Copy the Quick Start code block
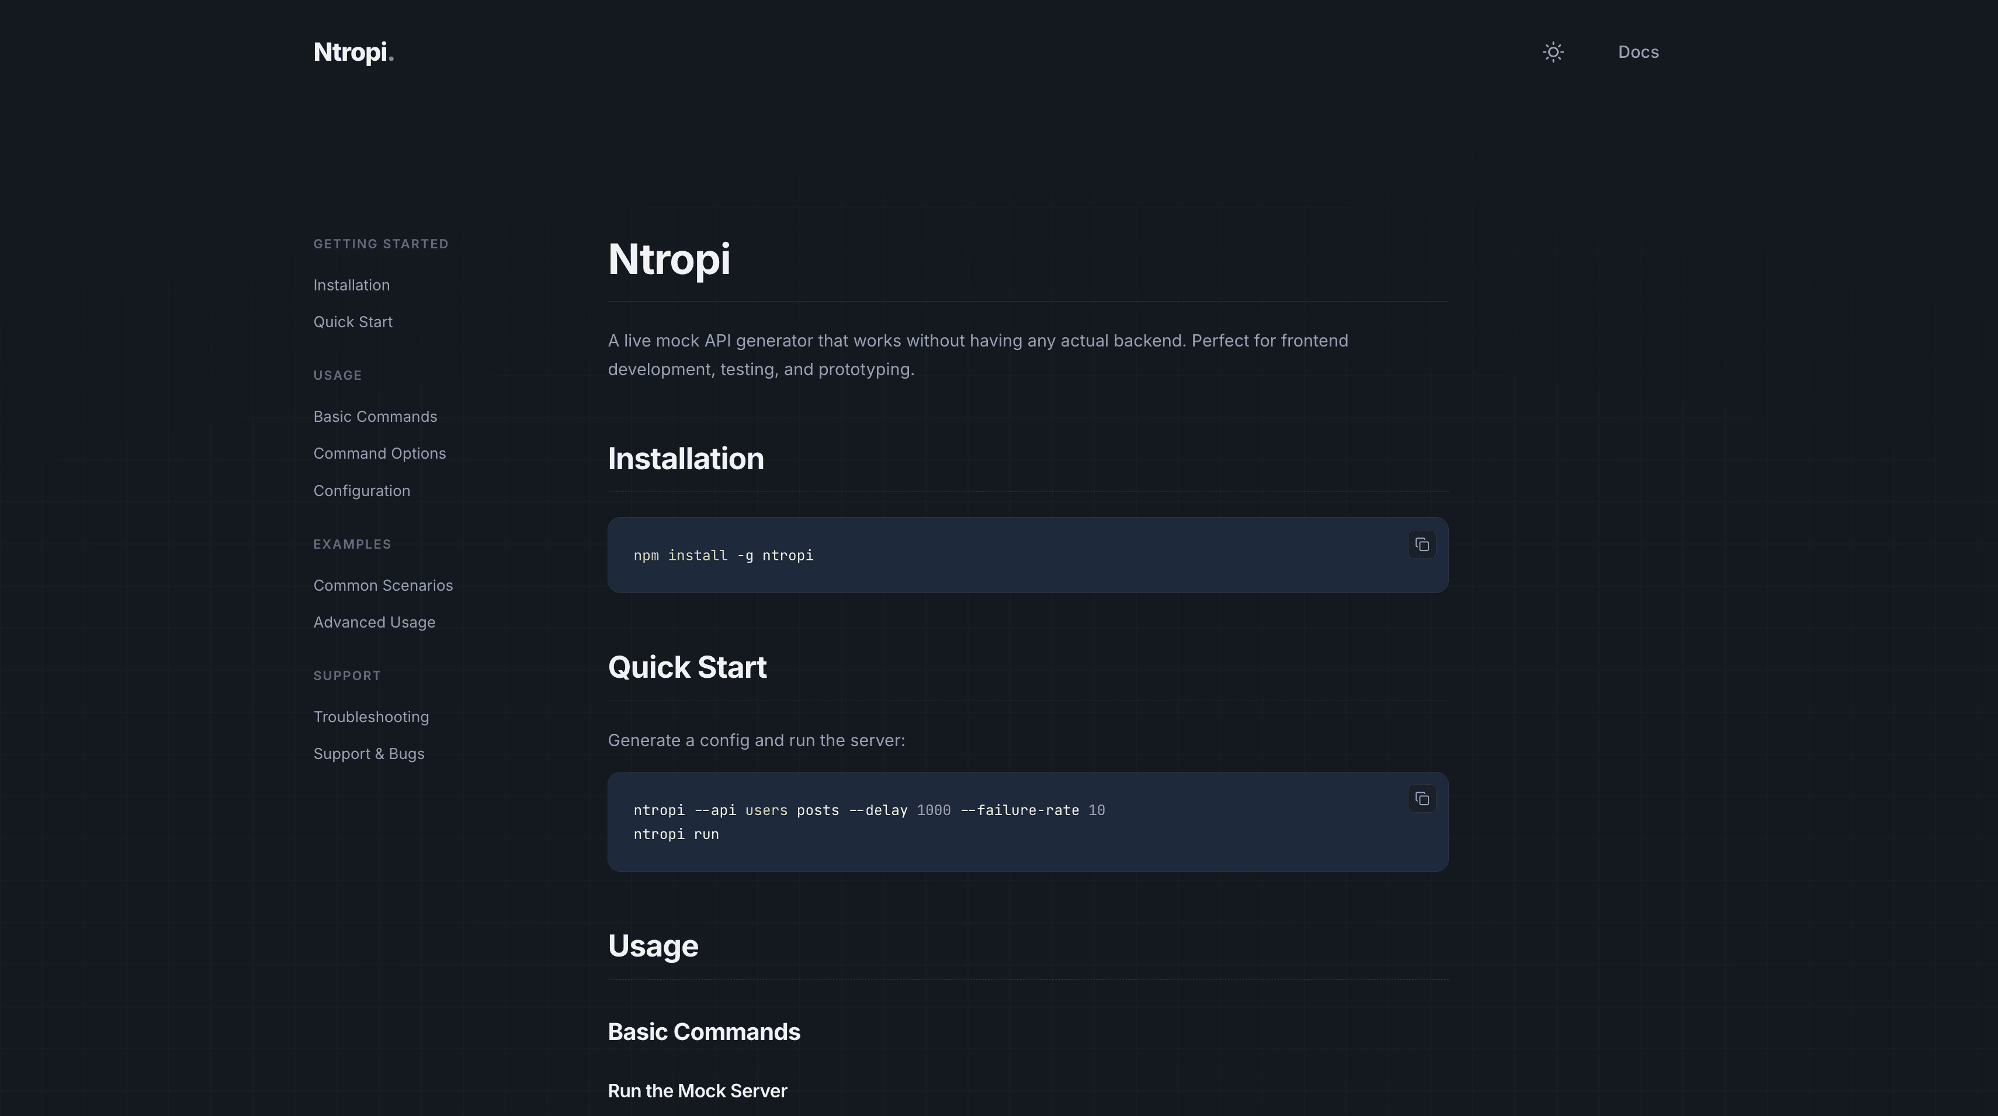This screenshot has width=1998, height=1116. click(1422, 799)
